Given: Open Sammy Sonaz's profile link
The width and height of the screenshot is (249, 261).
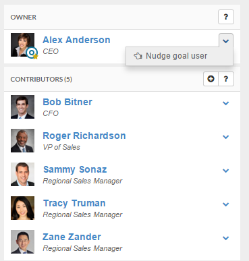Looking at the screenshot, I should click(x=75, y=170).
